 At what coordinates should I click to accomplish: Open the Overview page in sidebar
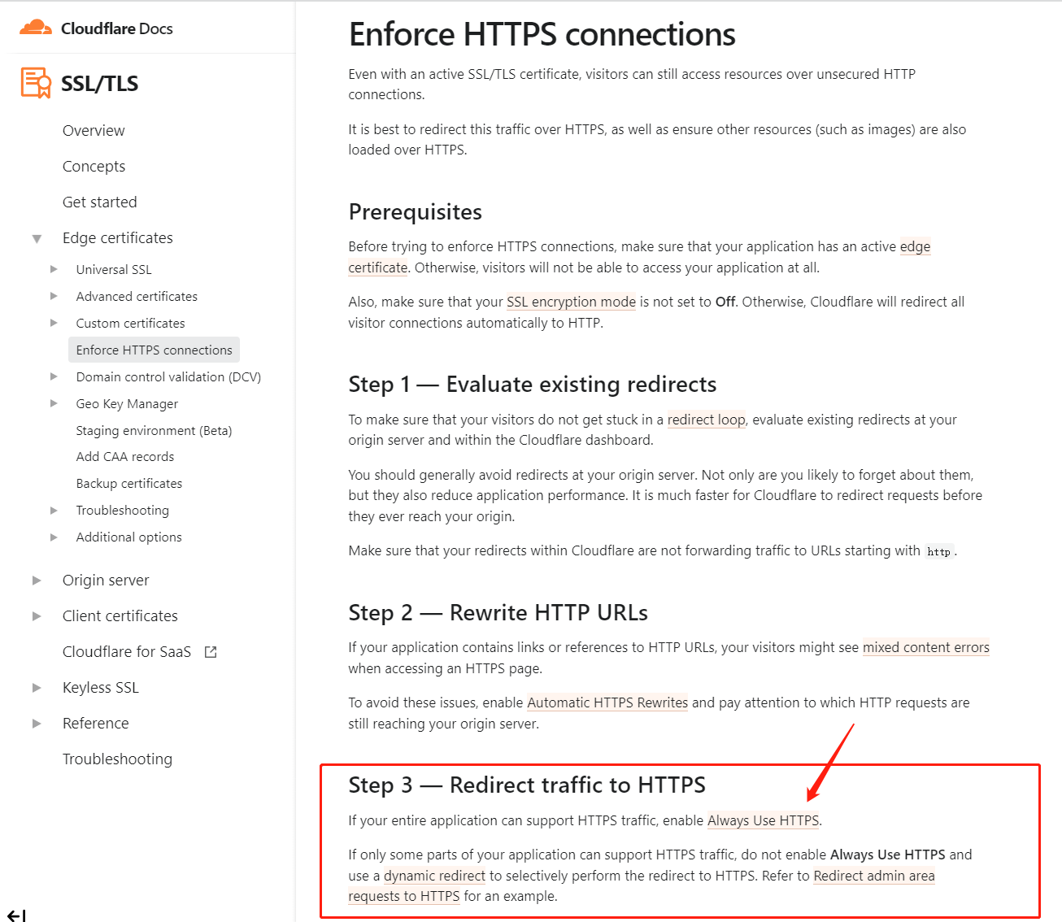pos(94,131)
